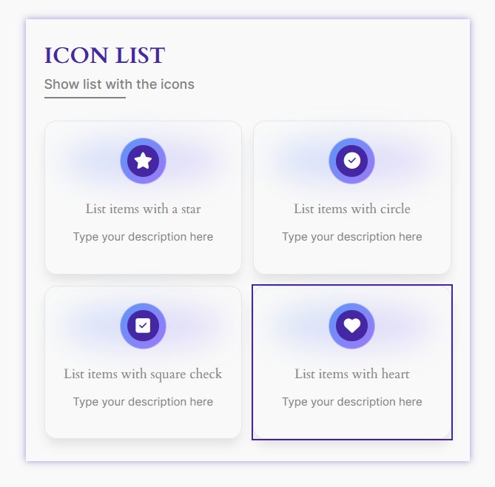Click the circle check icon

352,161
